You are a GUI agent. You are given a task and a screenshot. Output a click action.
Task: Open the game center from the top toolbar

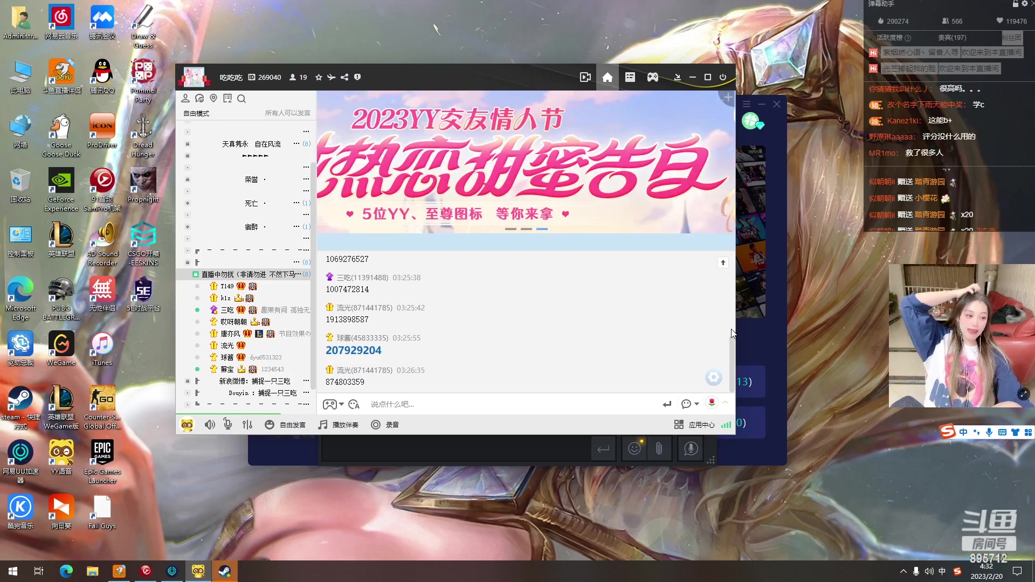point(652,77)
